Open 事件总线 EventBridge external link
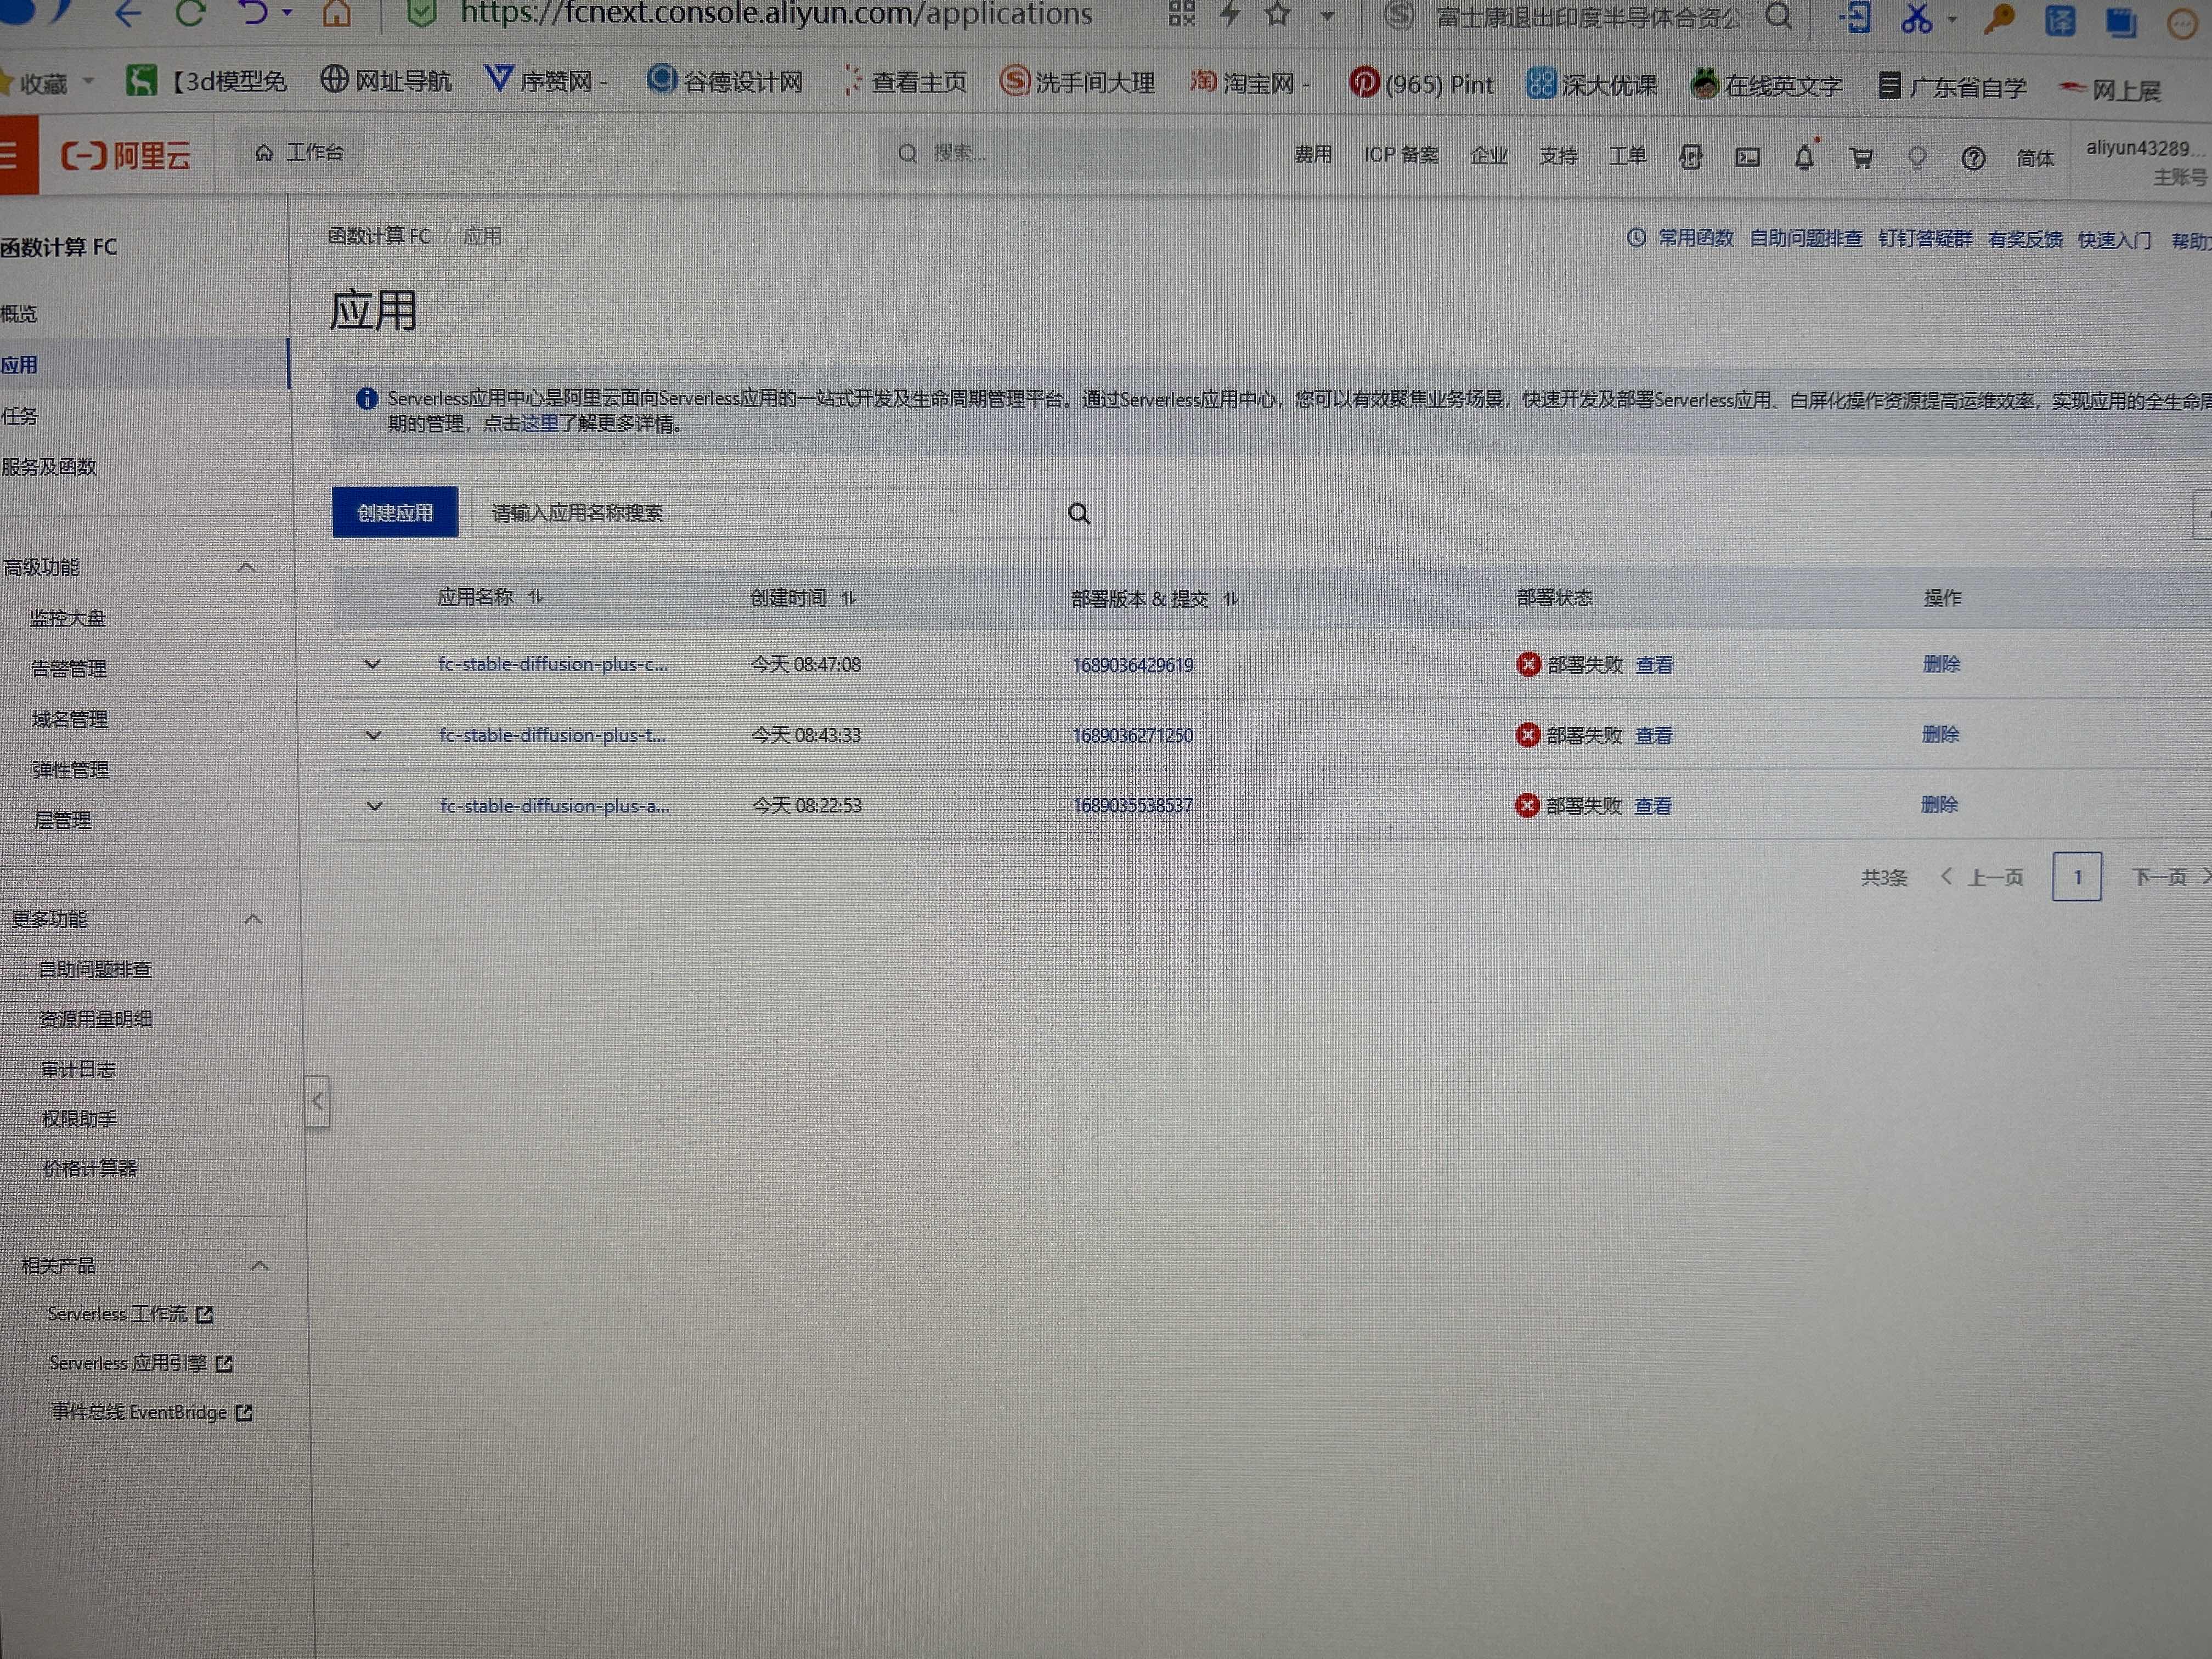2212x1659 pixels. coord(151,1412)
